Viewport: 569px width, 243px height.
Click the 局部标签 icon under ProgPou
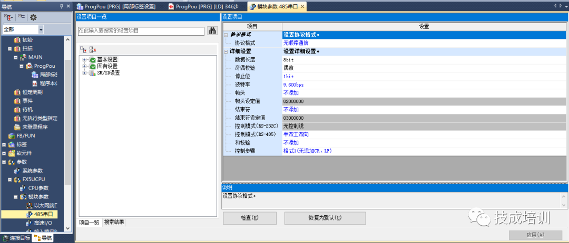coord(34,75)
